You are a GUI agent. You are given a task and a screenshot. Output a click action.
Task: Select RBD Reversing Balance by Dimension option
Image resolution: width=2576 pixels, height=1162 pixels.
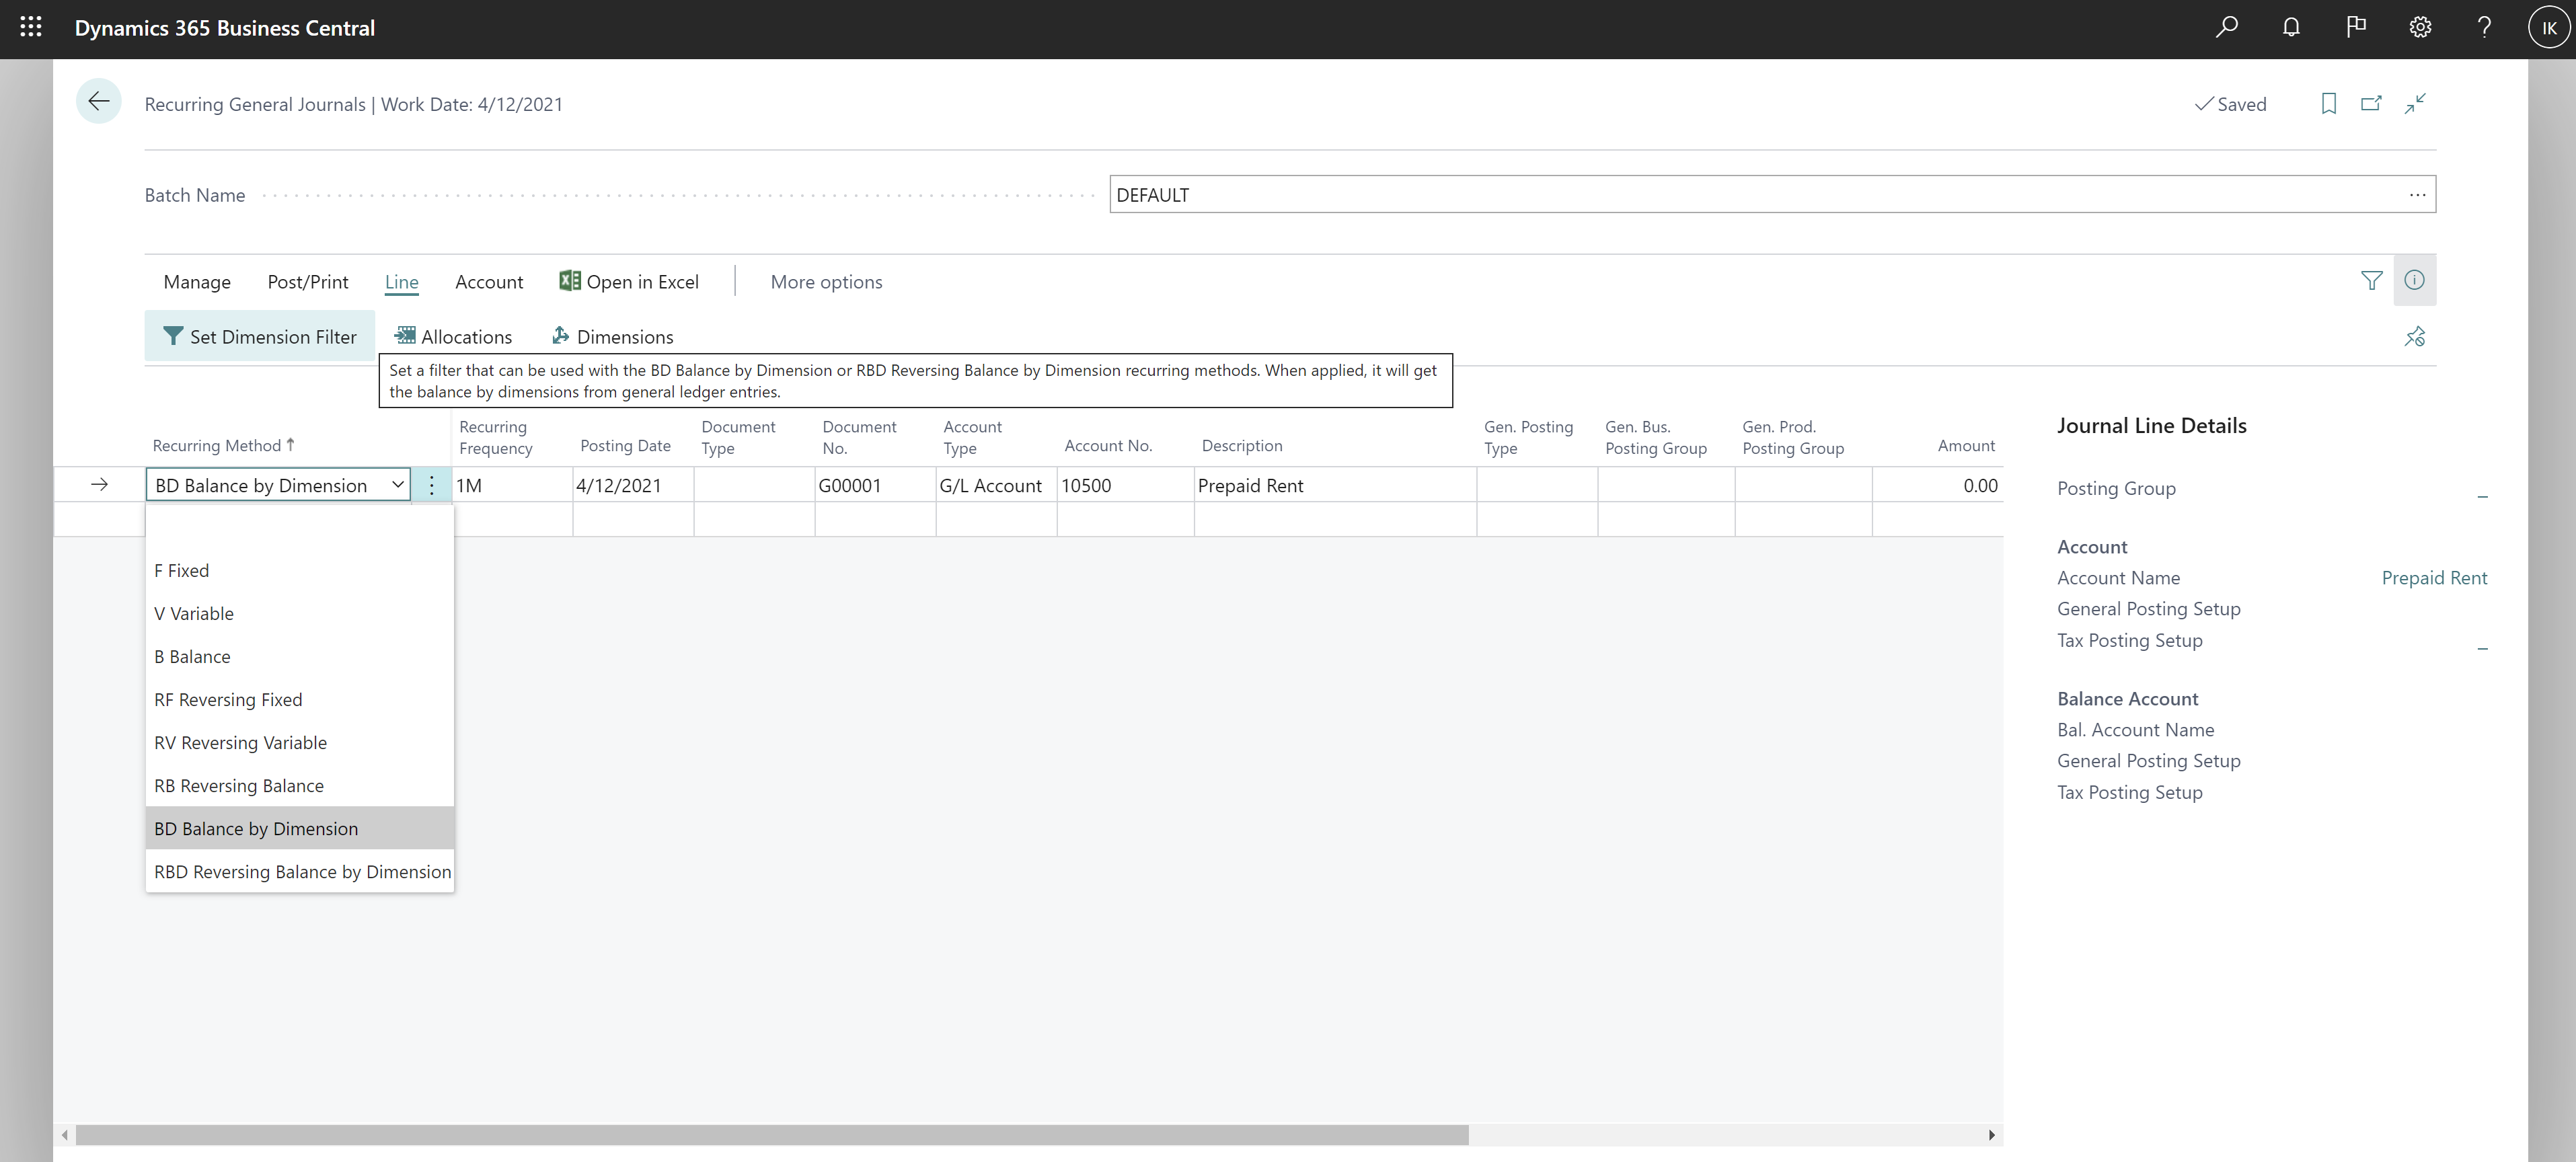[x=301, y=871]
